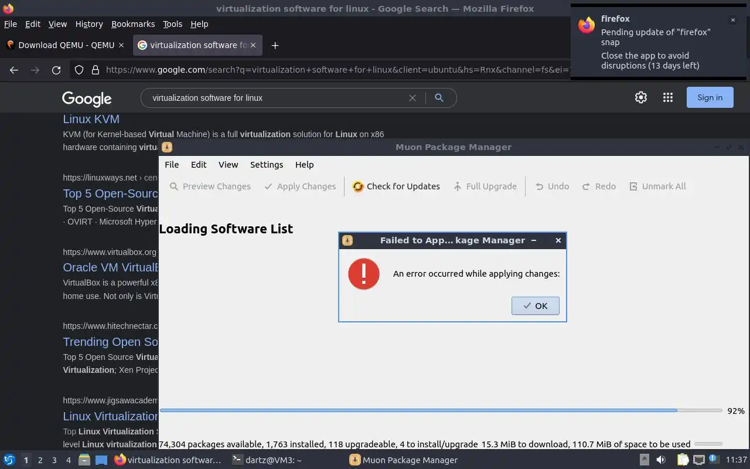The width and height of the screenshot is (750, 469).
Task: Open Muon's View menu
Action: [228, 165]
